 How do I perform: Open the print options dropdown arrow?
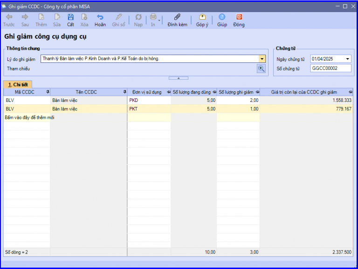point(159,20)
